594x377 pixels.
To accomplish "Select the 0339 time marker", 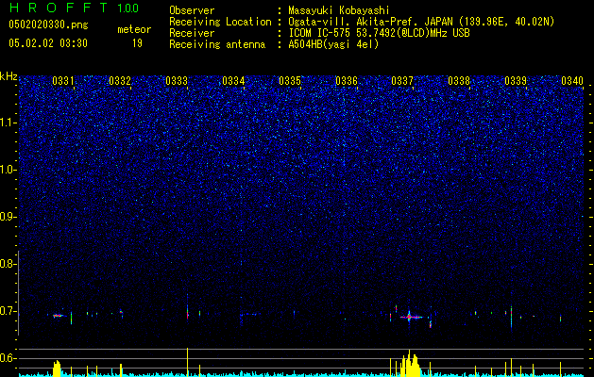I will point(516,81).
